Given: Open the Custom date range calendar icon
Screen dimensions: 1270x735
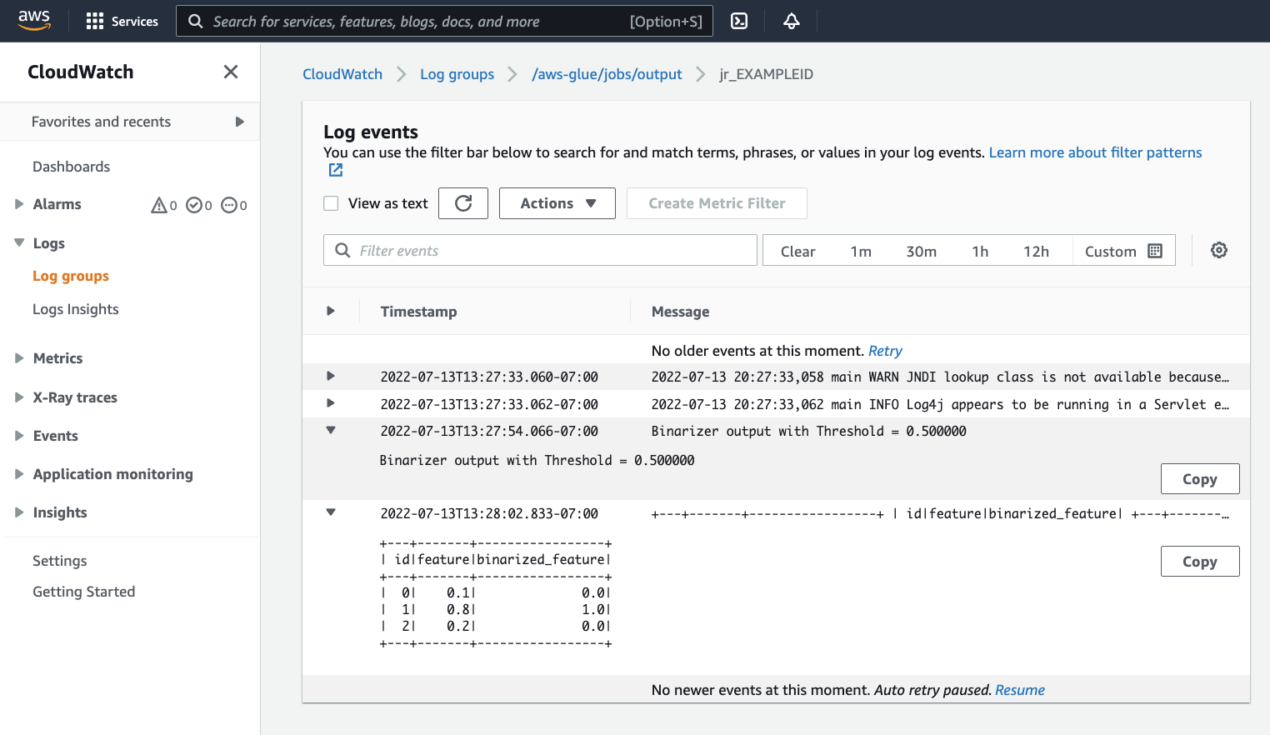Looking at the screenshot, I should pos(1154,250).
